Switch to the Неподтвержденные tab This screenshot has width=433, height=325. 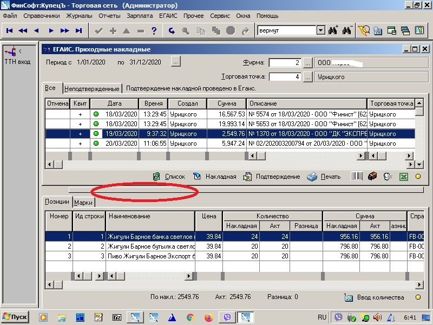coord(91,88)
